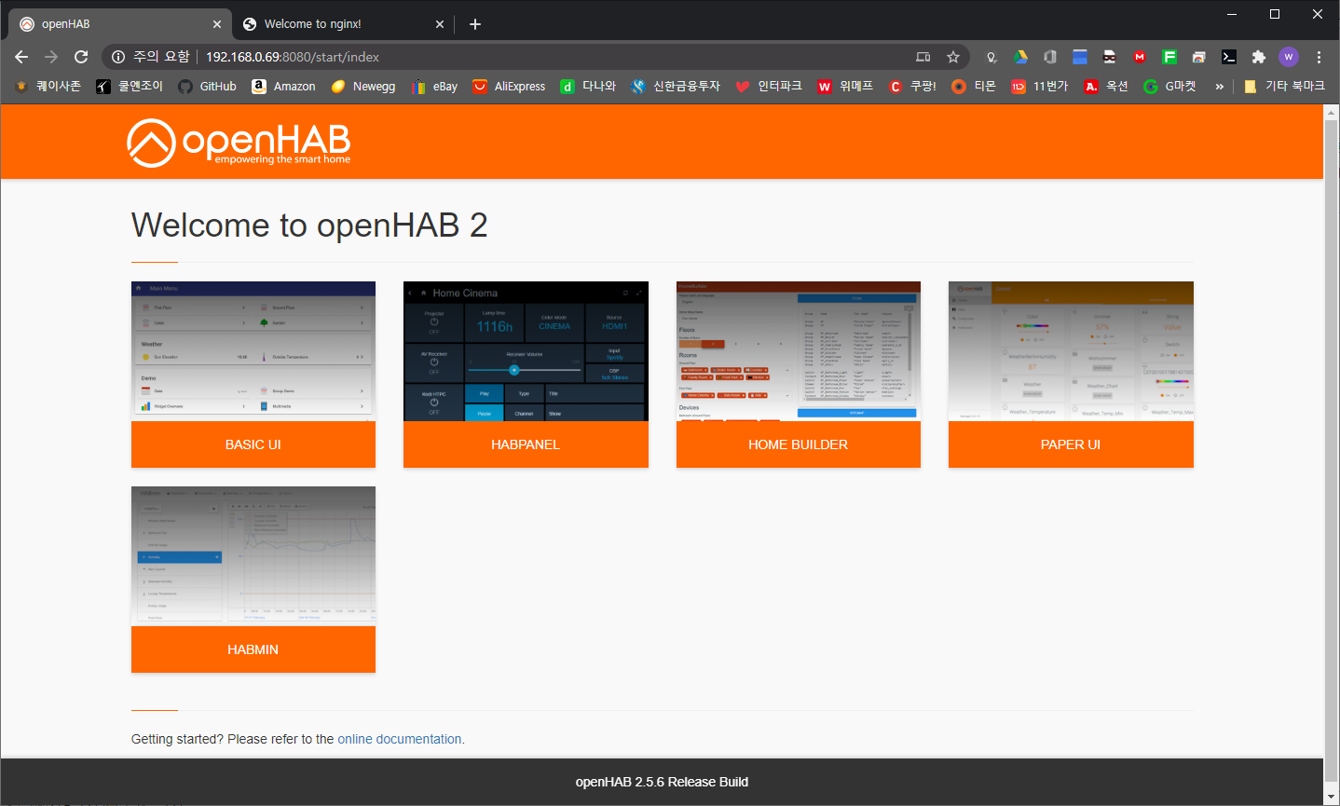Click the cast/send to devices icon
The image size is (1340, 806).
tap(923, 57)
